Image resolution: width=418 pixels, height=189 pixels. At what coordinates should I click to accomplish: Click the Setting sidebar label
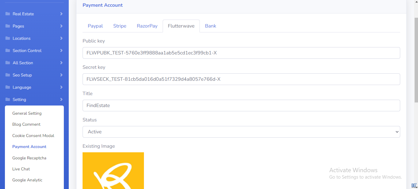click(x=19, y=99)
